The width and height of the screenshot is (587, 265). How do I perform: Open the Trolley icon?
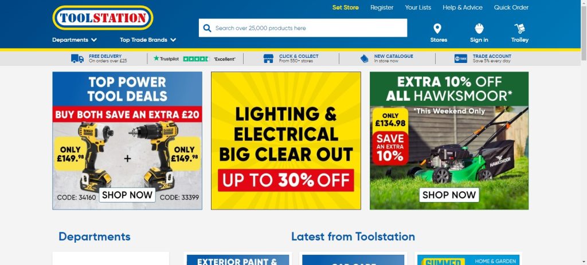[519, 29]
